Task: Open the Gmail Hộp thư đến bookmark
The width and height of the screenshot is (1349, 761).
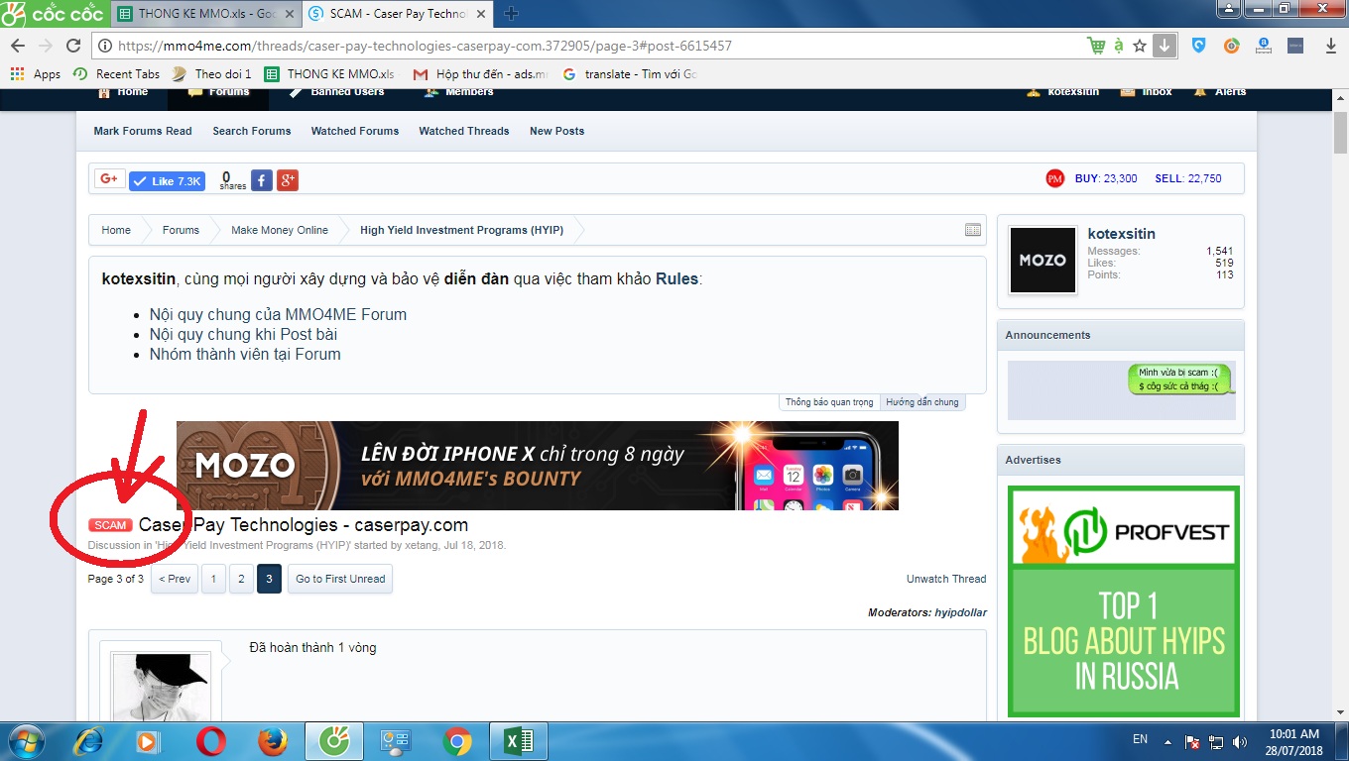Action: [480, 74]
